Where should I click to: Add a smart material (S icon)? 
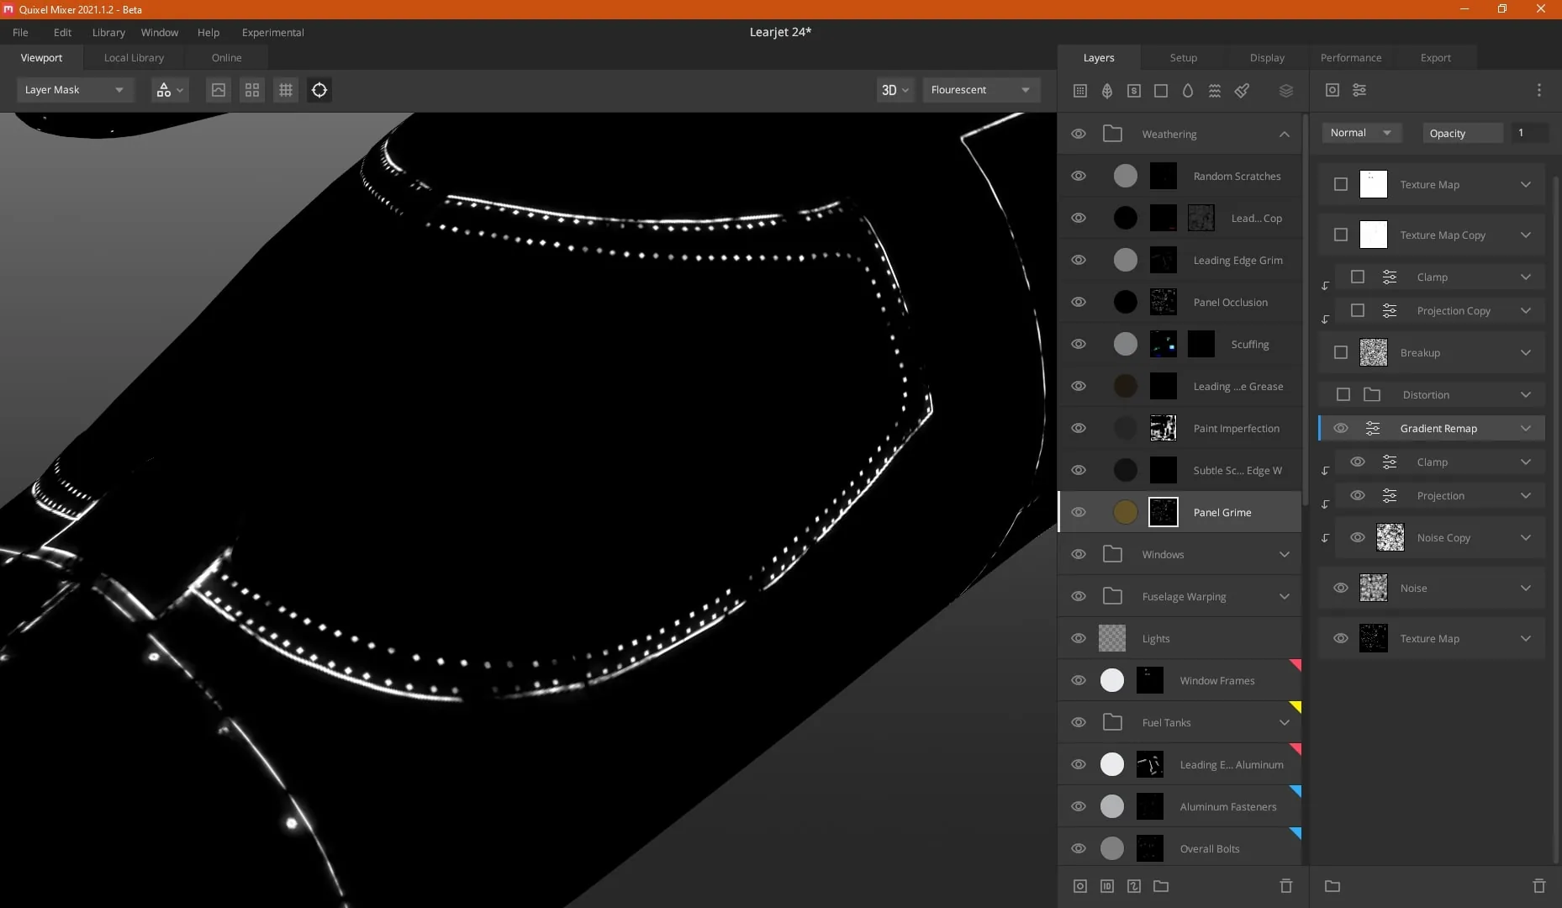tap(1134, 91)
